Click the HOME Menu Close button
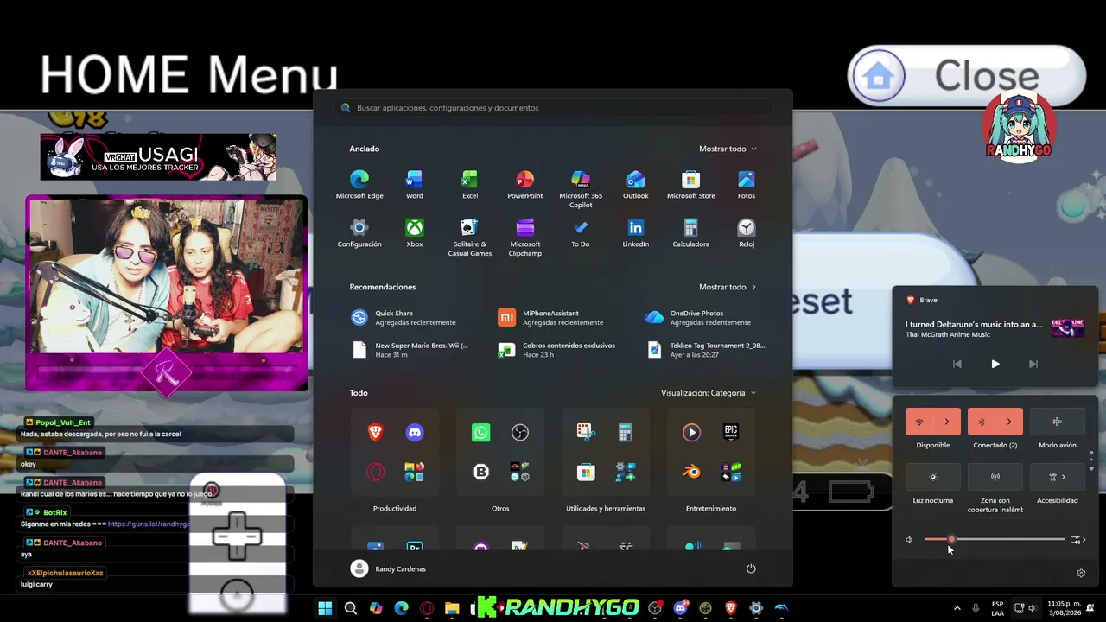This screenshot has width=1106, height=622. (966, 76)
